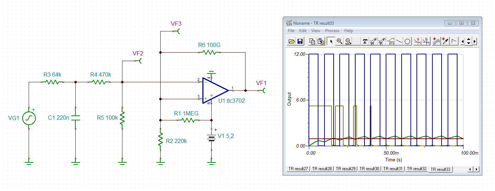Select feedback resistor R6 100G
Image resolution: width=495 pixels, height=191 pixels.
pos(209,52)
